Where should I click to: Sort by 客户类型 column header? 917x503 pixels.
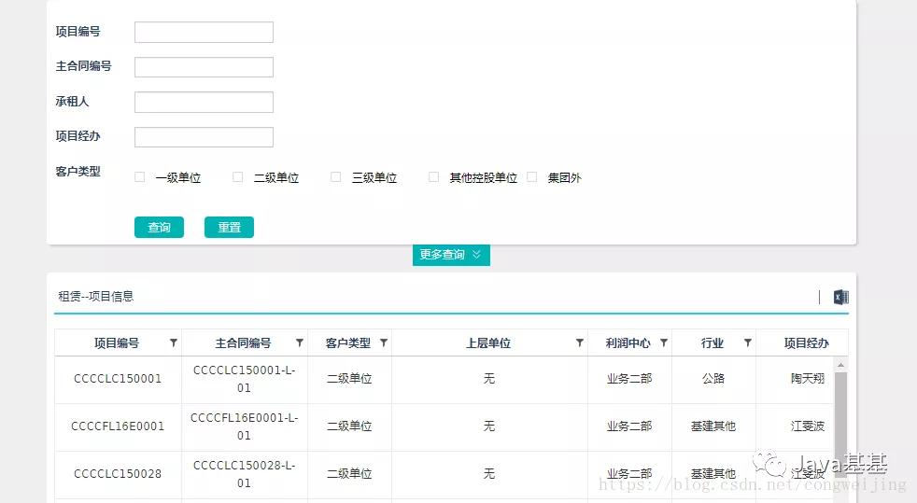pos(348,342)
